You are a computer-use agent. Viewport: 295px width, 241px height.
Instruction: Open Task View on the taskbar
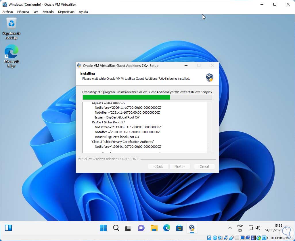coord(129,228)
